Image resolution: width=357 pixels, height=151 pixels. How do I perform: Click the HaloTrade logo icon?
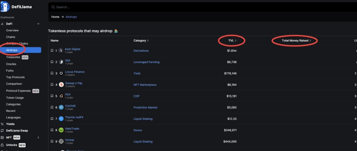click(61, 130)
